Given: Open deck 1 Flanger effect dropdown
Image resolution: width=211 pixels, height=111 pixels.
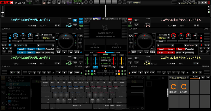Looking at the screenshot, I should (x=48, y=38).
